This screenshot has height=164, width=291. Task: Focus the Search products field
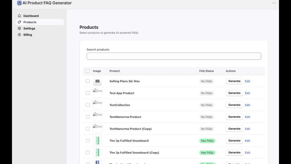(174, 56)
